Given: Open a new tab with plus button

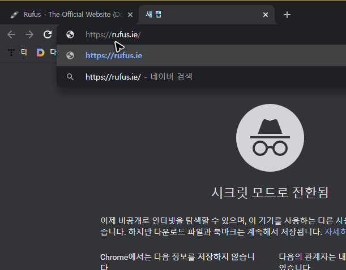Looking at the screenshot, I should pyautogui.click(x=287, y=15).
